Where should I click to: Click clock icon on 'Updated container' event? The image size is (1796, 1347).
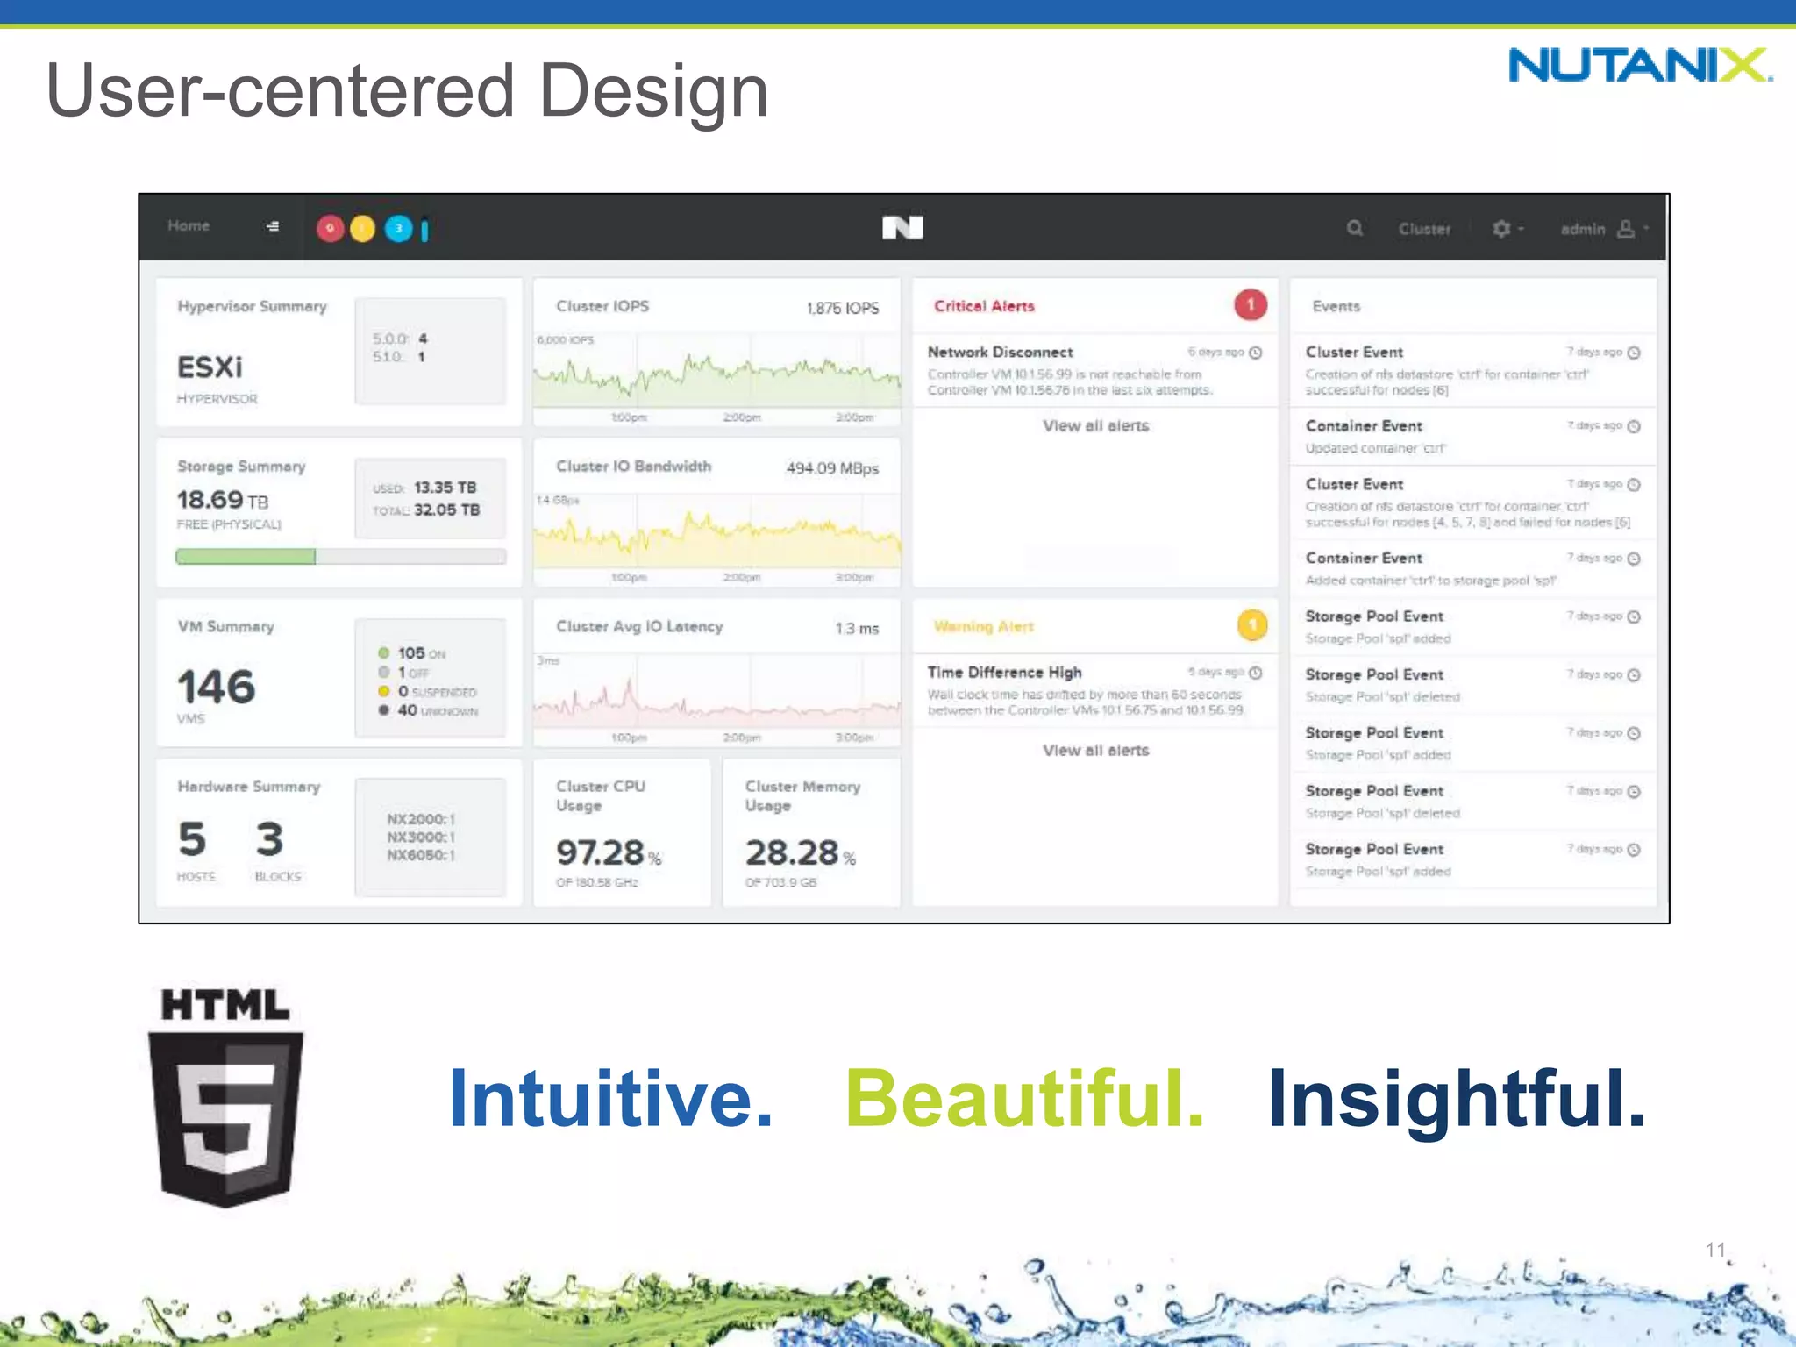pos(1634,426)
